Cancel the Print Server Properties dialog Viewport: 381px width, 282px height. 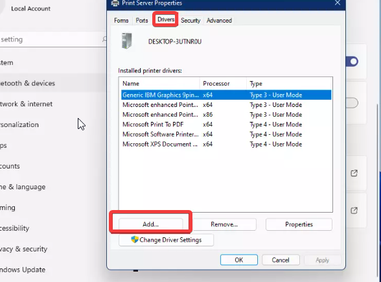[x=281, y=260]
